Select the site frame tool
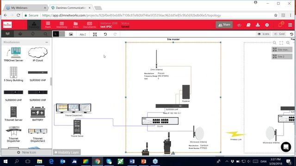Screen dimensions: 296x166 95,34
